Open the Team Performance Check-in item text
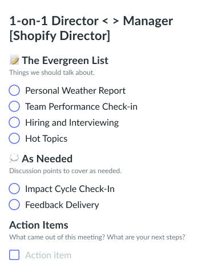Viewport: 214px width, 272px height. coord(82,106)
